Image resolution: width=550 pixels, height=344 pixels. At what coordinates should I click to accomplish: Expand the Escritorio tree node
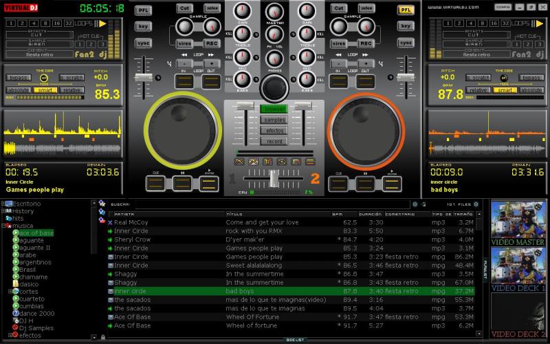[x=3, y=204]
